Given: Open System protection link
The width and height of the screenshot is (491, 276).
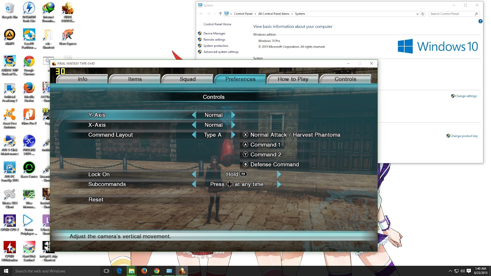Looking at the screenshot, I should tap(216, 46).
